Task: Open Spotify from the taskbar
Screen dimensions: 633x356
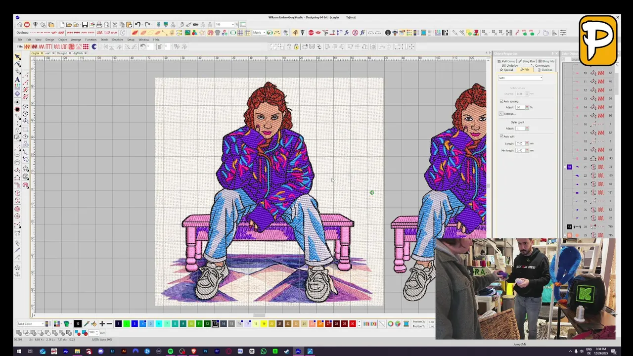Action: pos(170,352)
